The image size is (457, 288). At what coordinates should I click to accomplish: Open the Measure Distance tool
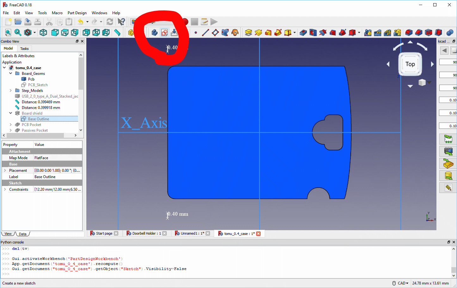click(117, 33)
